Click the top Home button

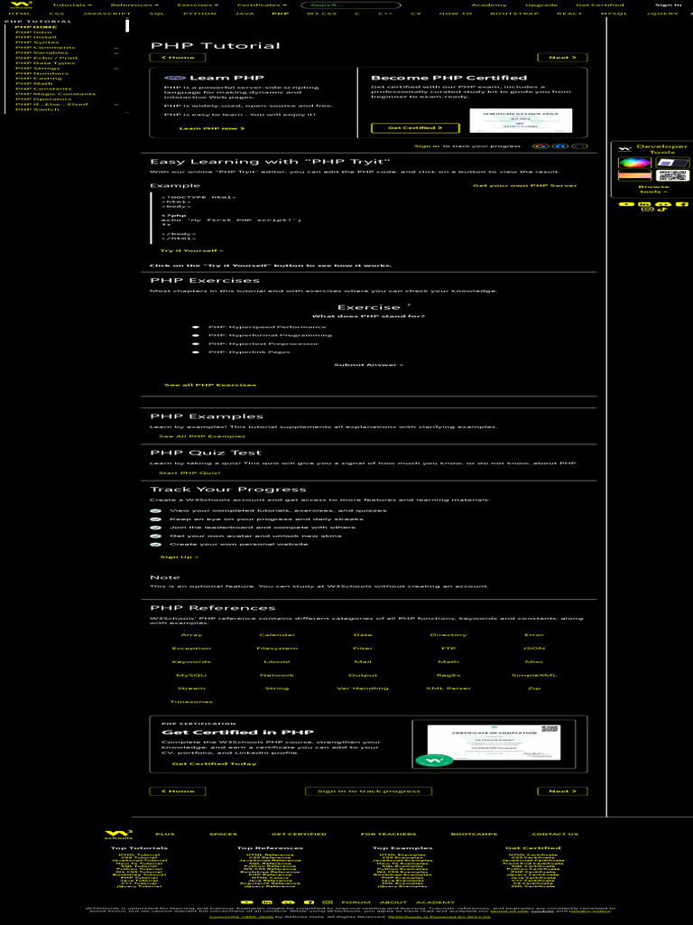(178, 57)
